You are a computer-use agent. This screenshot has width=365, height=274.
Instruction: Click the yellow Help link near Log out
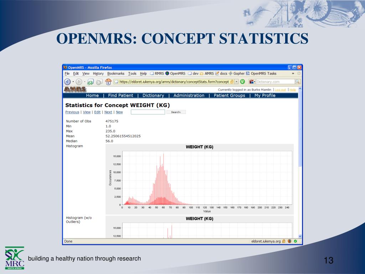(293, 90)
